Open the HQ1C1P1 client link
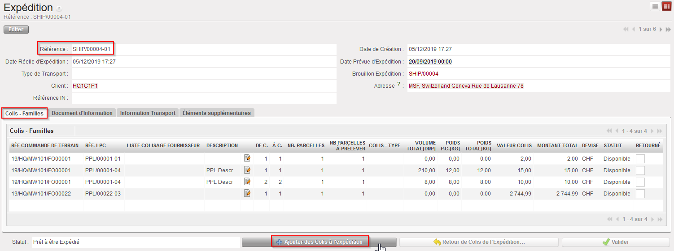This screenshot has height=251, width=674. click(x=85, y=85)
